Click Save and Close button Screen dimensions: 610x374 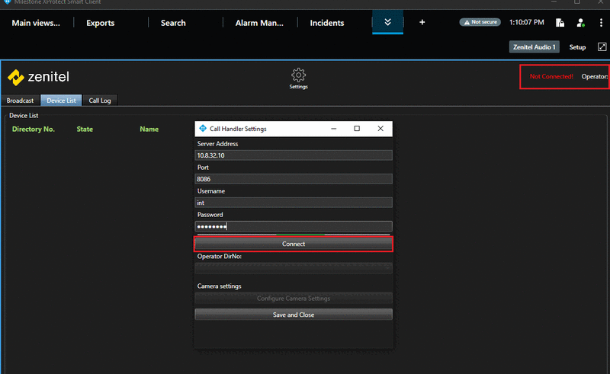(x=294, y=315)
